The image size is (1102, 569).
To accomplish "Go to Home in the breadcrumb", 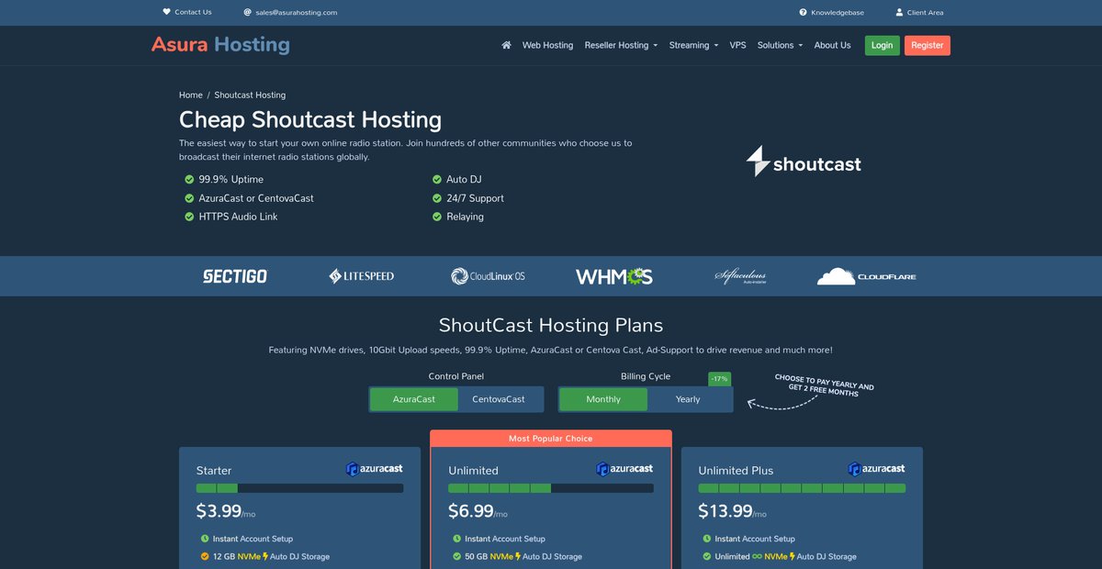I will coord(191,95).
